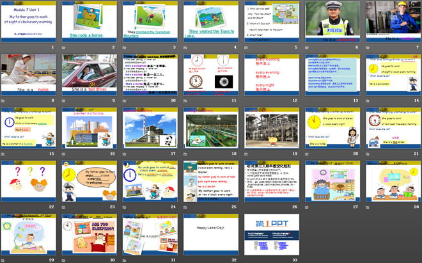Viewport: 422px width, 263px height.
Task: Click the animation star under slide 24
Action: tap(125, 207)
